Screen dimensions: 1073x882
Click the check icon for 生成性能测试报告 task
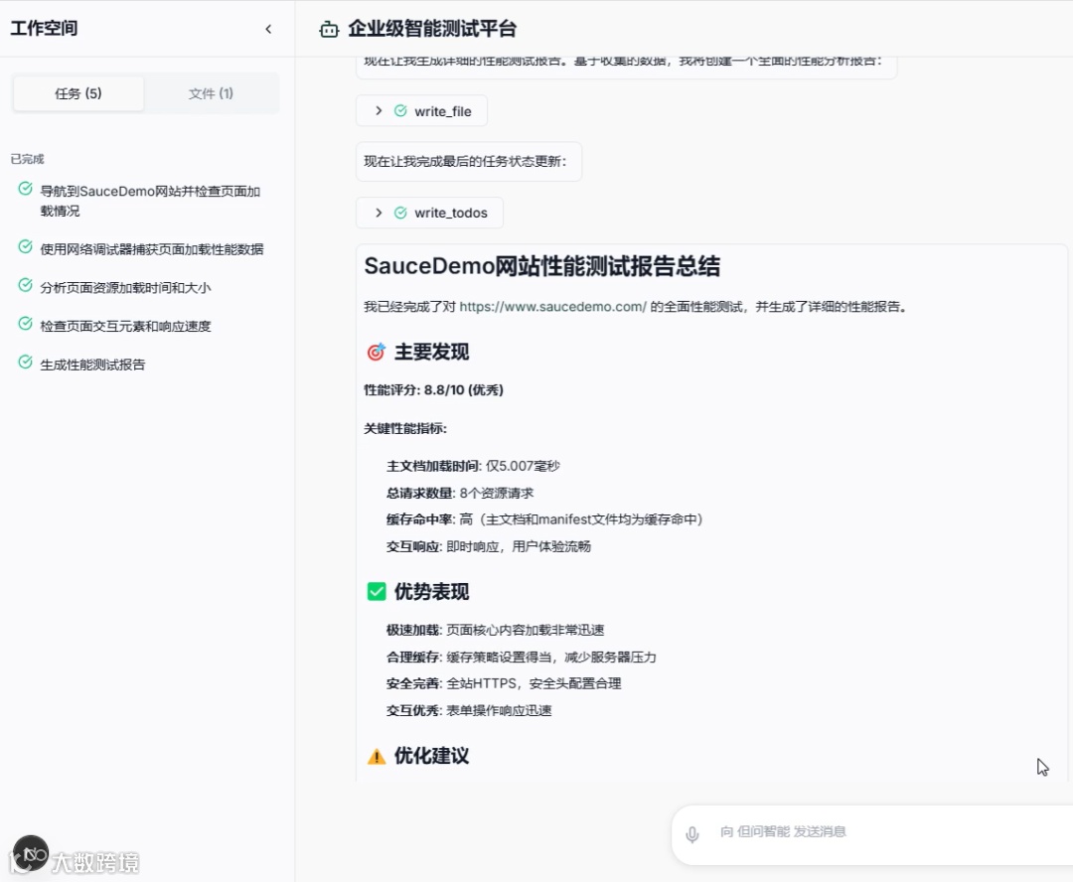click(25, 362)
